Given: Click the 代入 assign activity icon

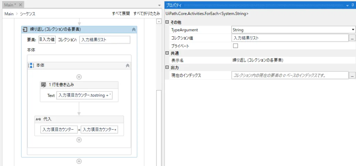Looking at the screenshot, I should [38, 119].
